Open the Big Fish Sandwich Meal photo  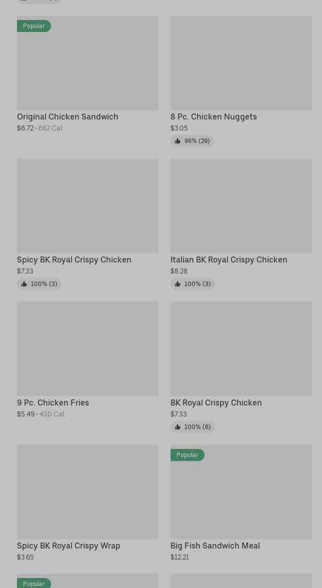point(241,492)
